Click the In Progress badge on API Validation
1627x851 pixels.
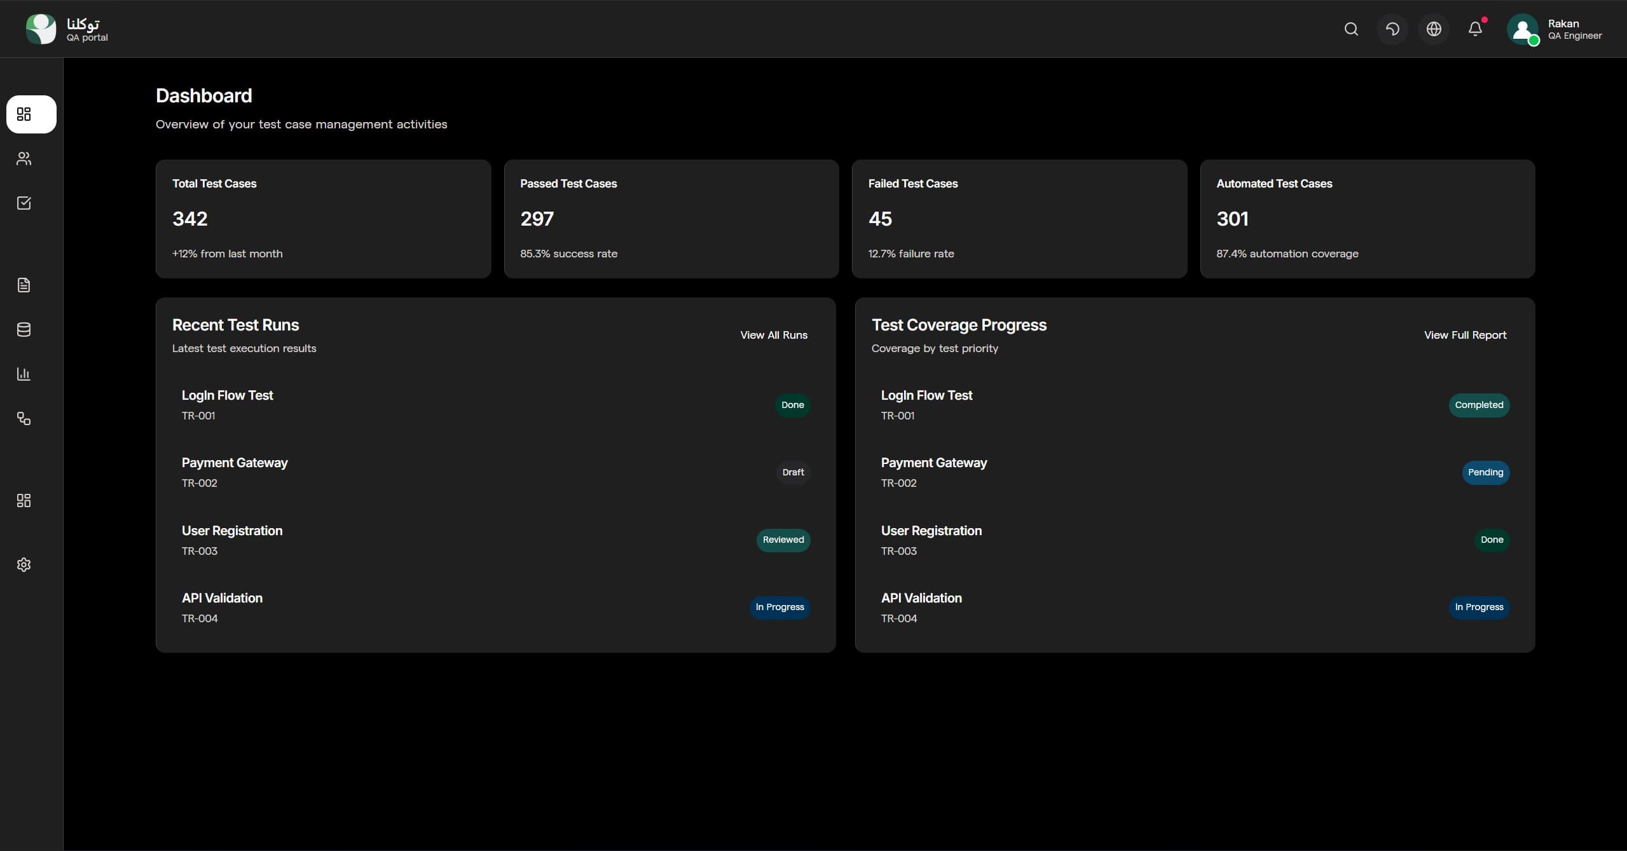click(x=779, y=607)
